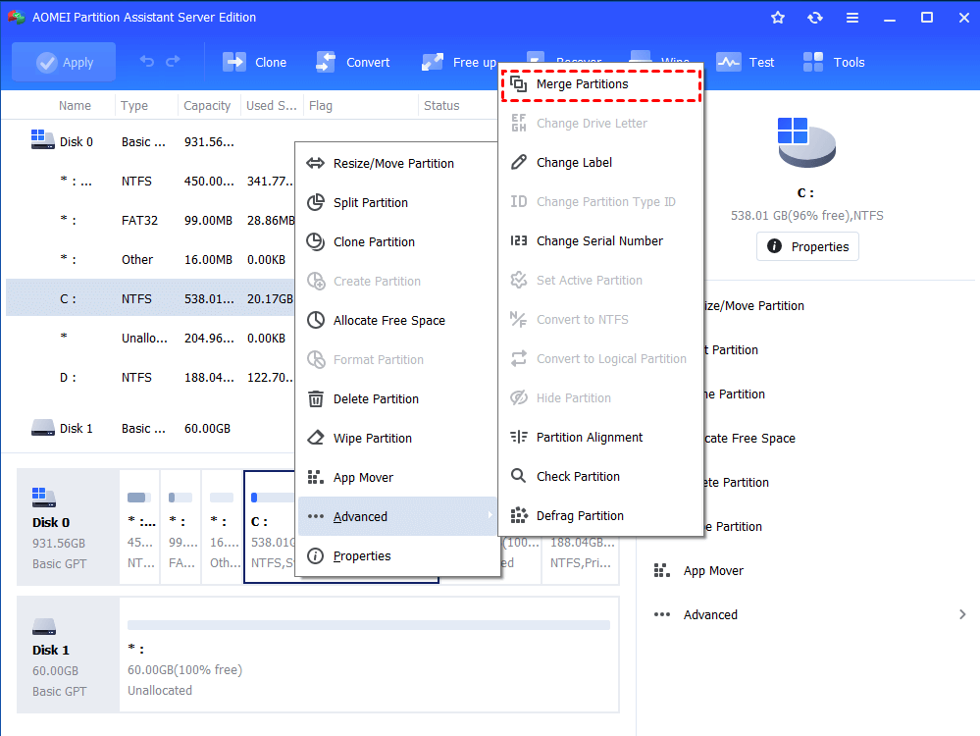Select the Disk 1 unallocated 60.00GB block
Screen dimensions: 980x736
tap(369, 655)
